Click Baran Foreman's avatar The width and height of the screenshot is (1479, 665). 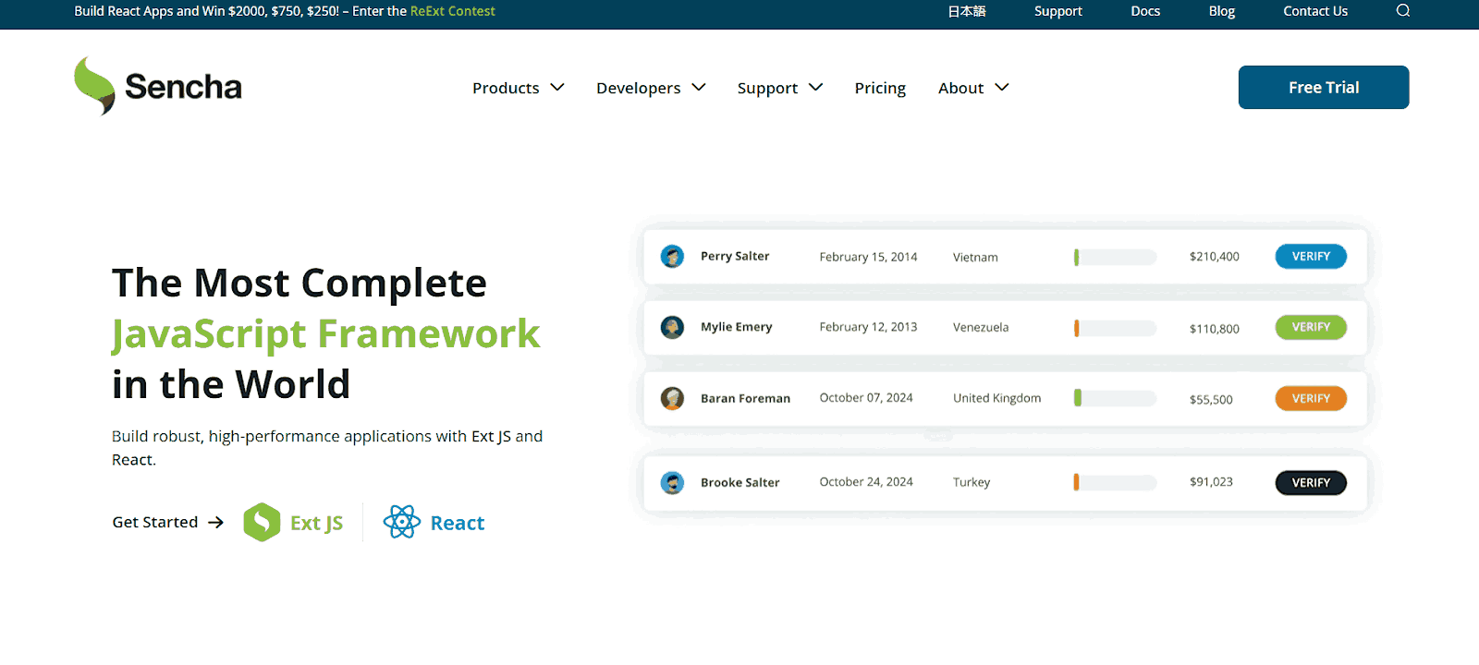[x=672, y=398]
